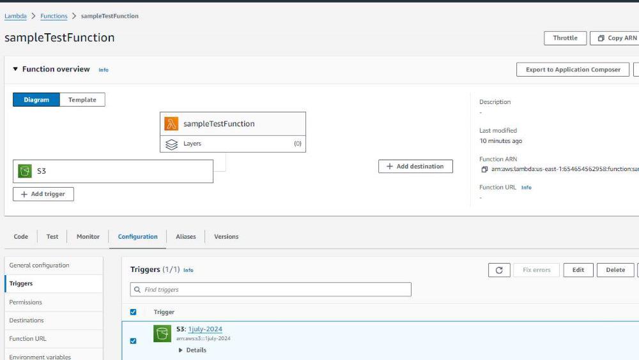Click the Layers stack icon
This screenshot has width=639, height=360.
click(171, 144)
